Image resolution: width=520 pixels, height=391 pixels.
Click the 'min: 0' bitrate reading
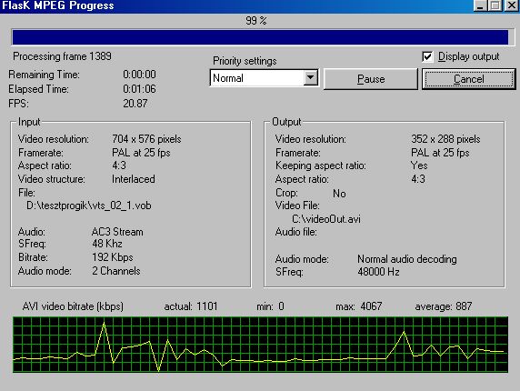270,306
